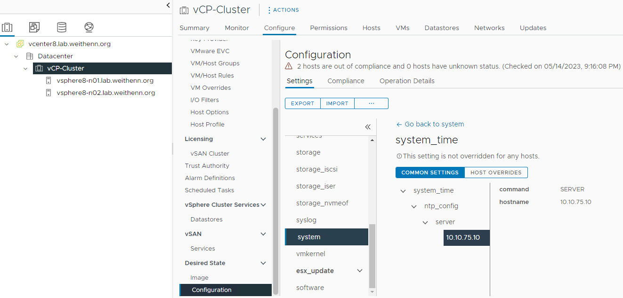Screen dimensions: 623x298
Task: Select vsphere8-n02.lab.weithenn.org host
Action: pos(106,93)
